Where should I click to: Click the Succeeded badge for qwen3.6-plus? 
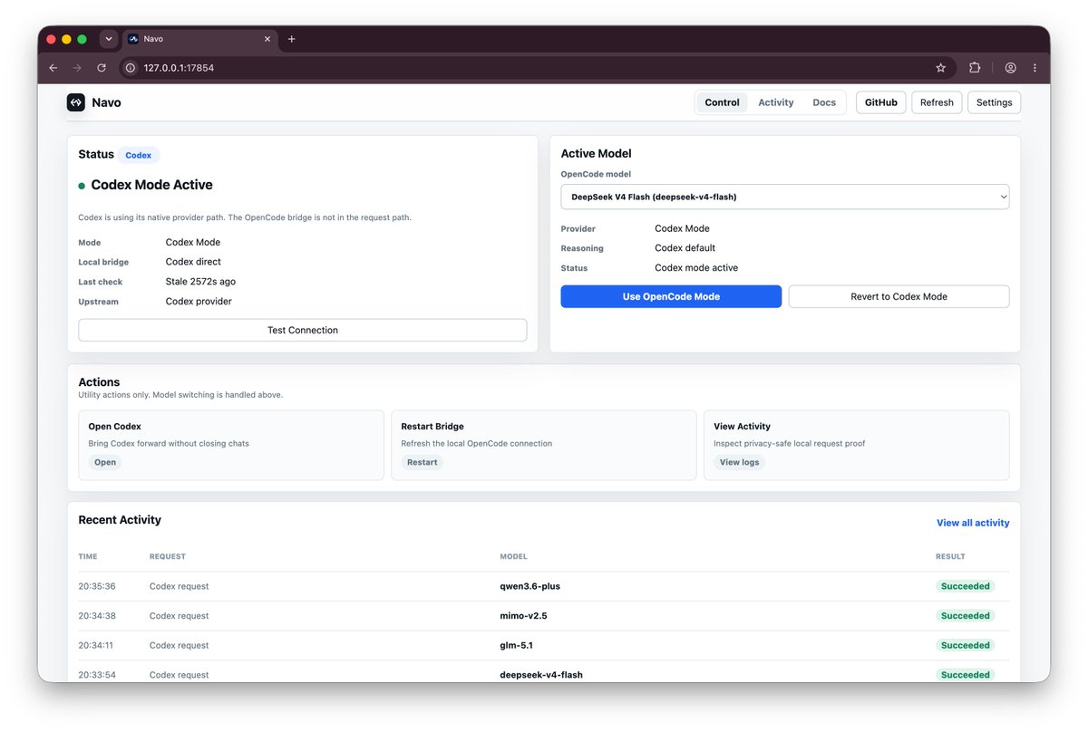tap(966, 586)
